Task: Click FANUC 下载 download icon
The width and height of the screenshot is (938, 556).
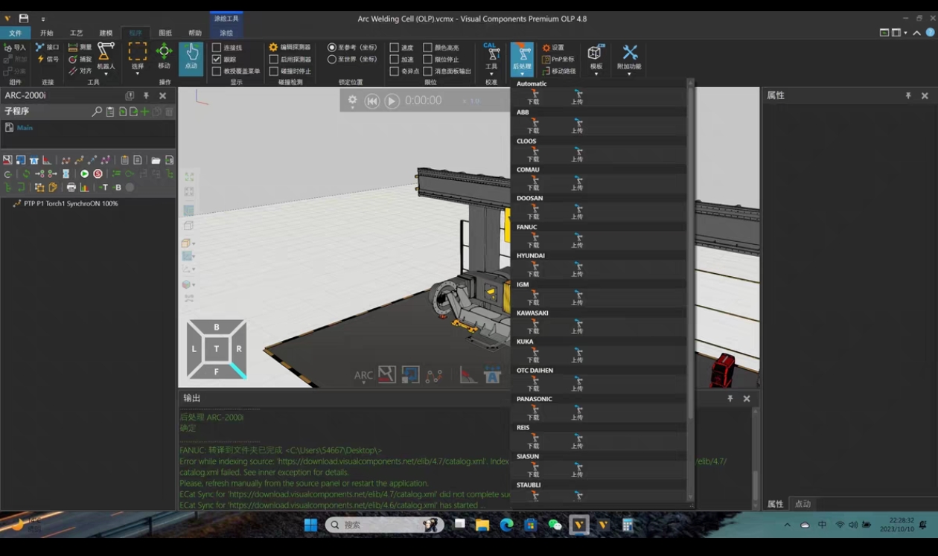Action: click(534, 240)
